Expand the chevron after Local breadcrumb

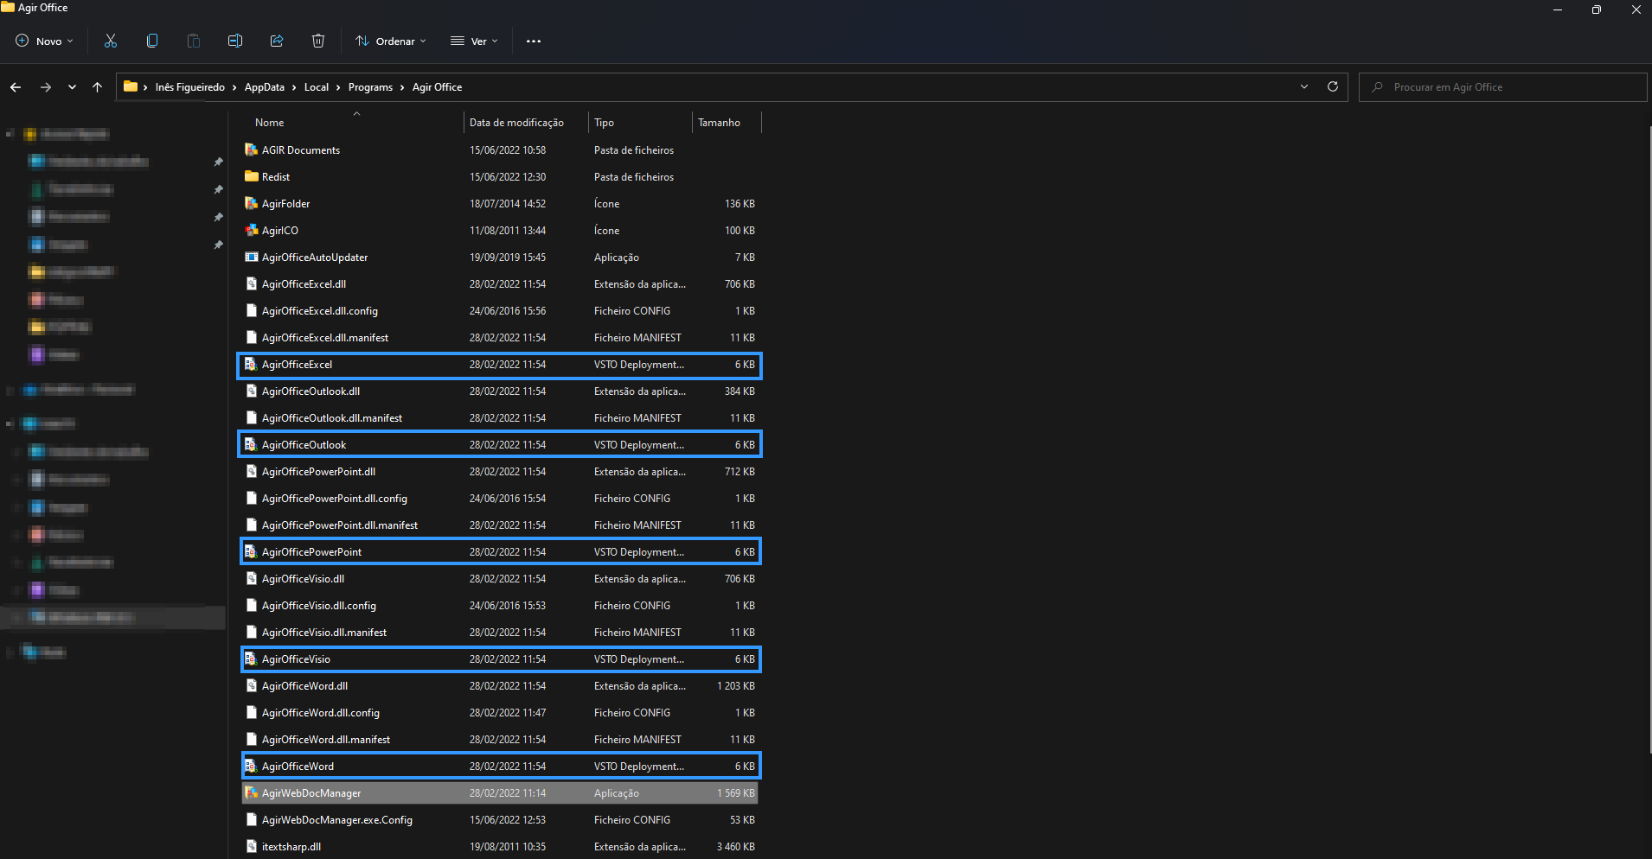tap(338, 87)
